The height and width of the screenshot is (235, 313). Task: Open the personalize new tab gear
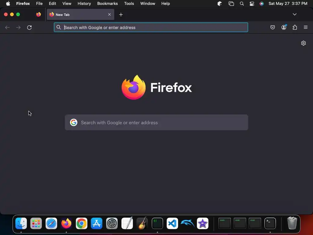[304, 43]
